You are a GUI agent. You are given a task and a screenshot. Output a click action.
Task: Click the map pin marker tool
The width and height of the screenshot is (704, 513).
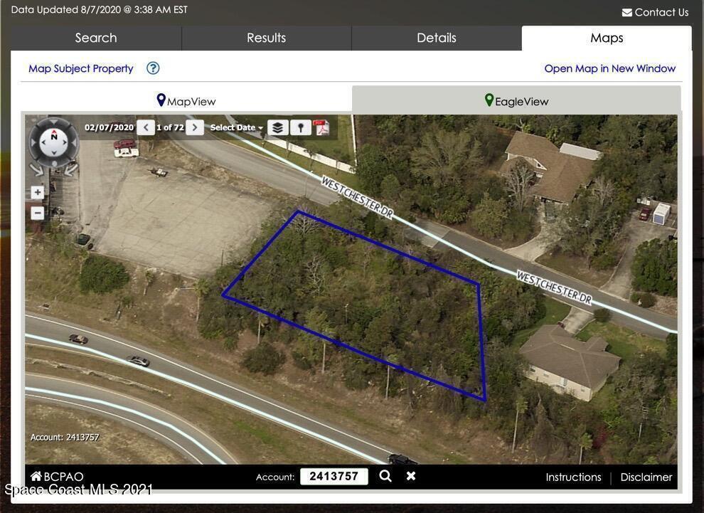tap(300, 127)
